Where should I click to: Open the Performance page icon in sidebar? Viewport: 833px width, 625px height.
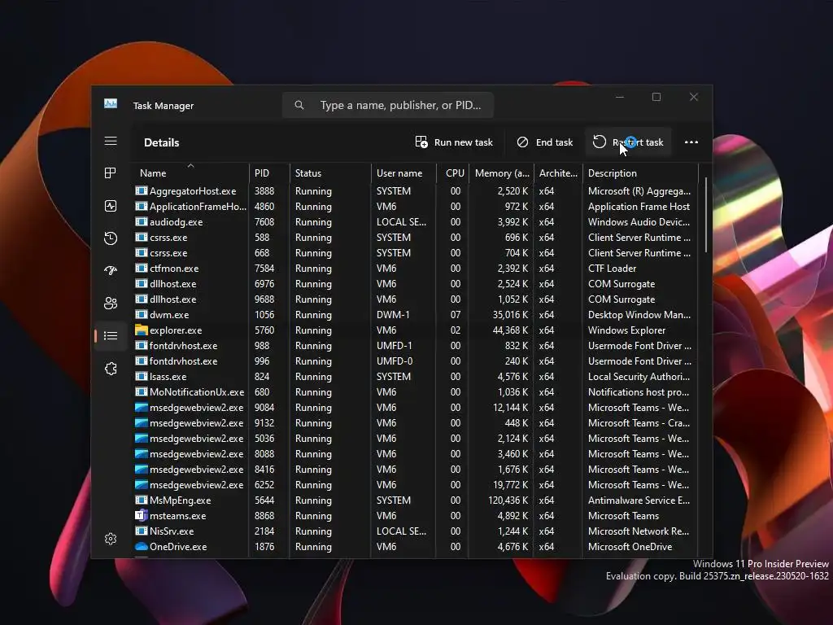pyautogui.click(x=111, y=206)
